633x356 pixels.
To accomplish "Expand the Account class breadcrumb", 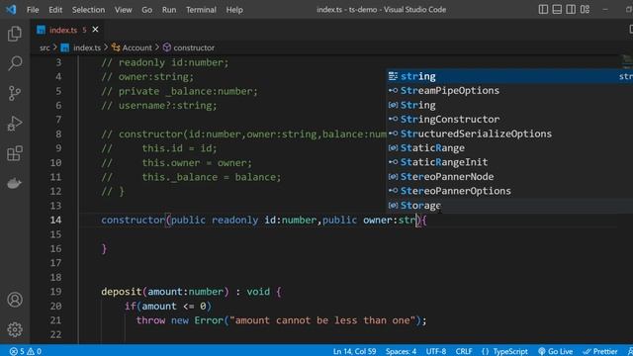I will [136, 47].
